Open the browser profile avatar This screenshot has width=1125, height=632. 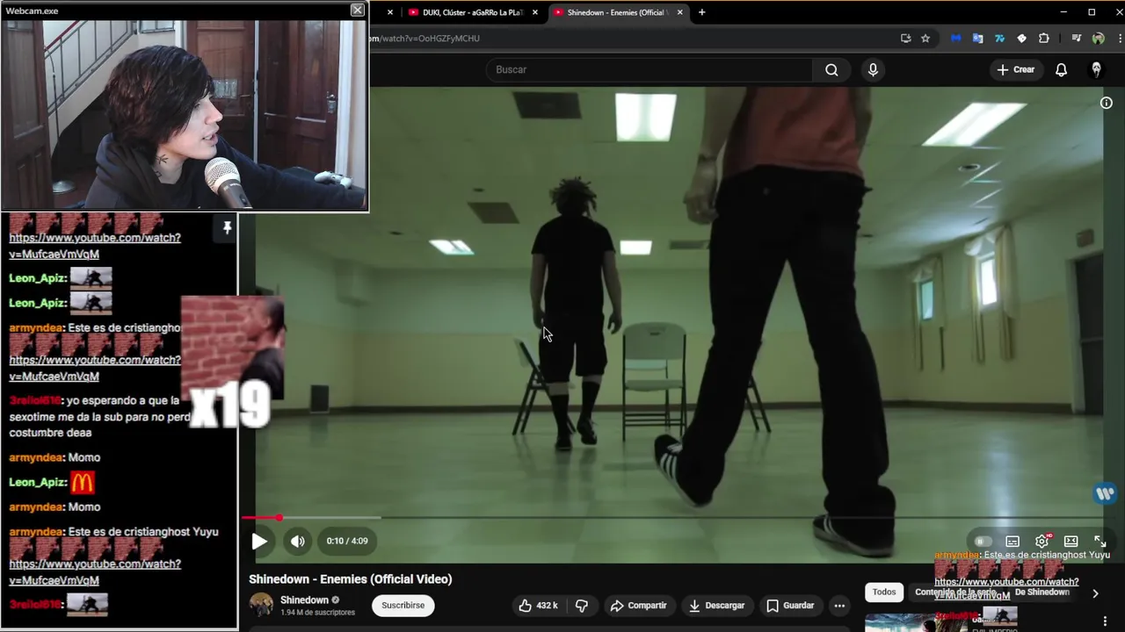tap(1098, 39)
